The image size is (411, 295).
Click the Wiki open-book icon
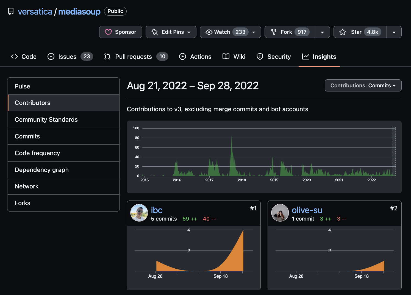tap(226, 57)
